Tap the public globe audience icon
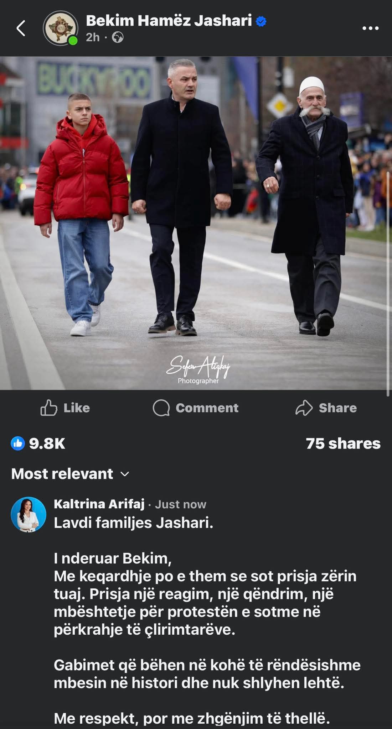The height and width of the screenshot is (729, 392). 118,37
